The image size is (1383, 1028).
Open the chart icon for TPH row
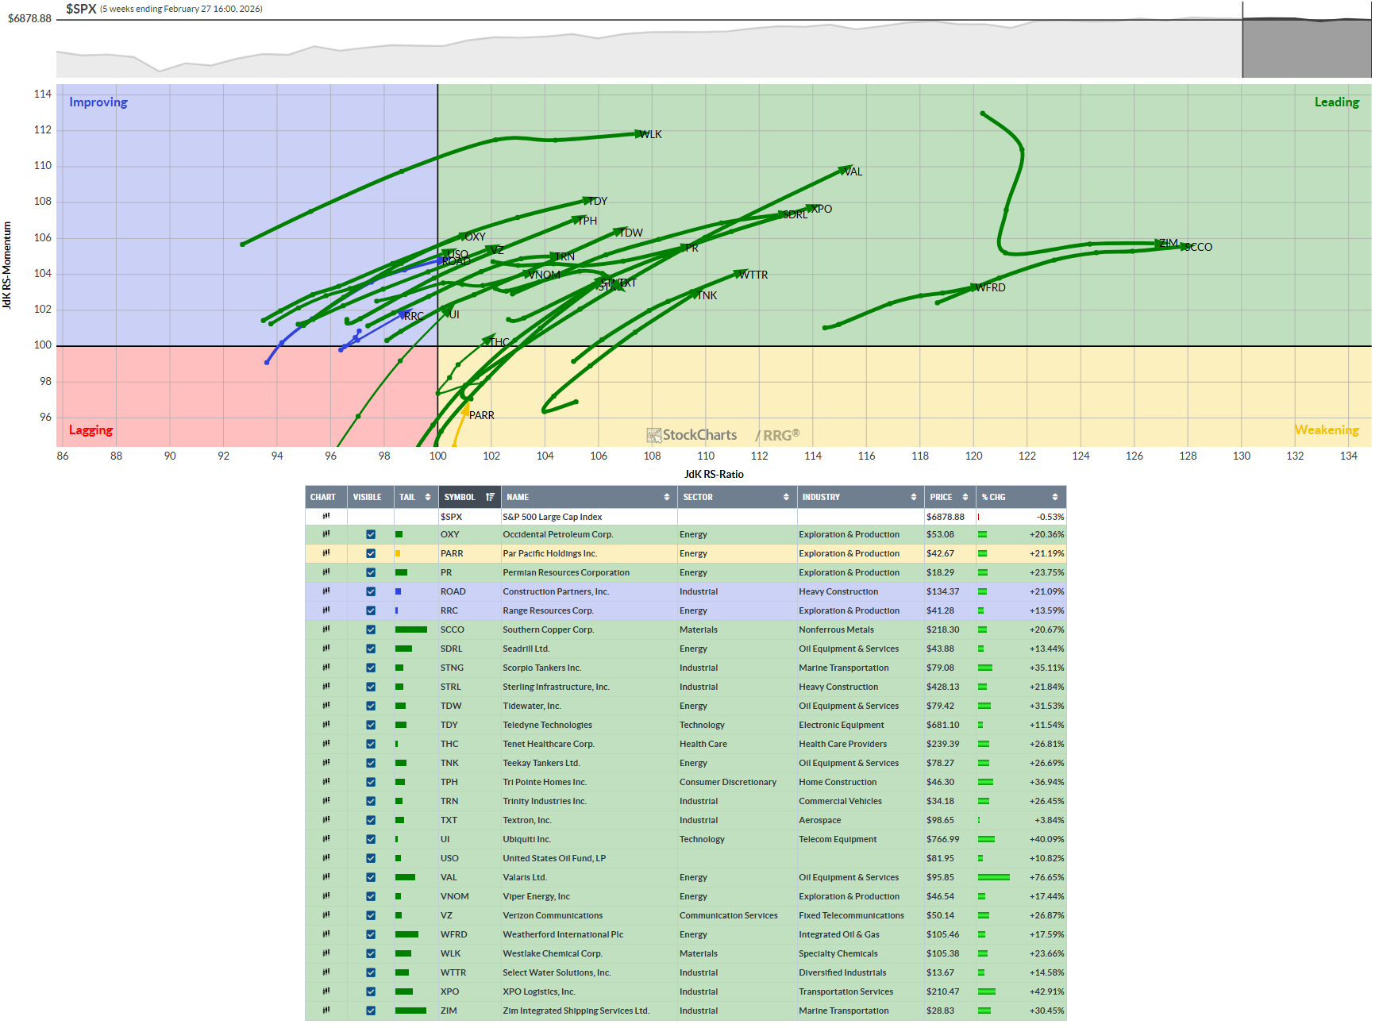click(326, 782)
